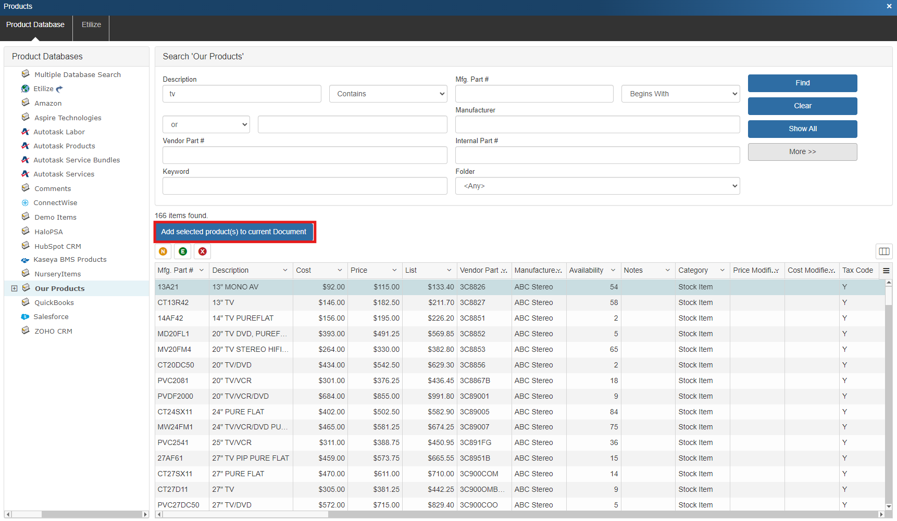
Task: Click the green E icon button
Action: pyautogui.click(x=183, y=251)
